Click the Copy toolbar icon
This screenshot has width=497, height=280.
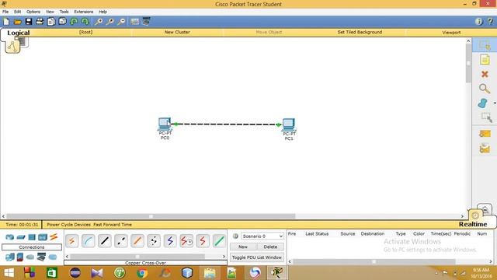coord(51,22)
